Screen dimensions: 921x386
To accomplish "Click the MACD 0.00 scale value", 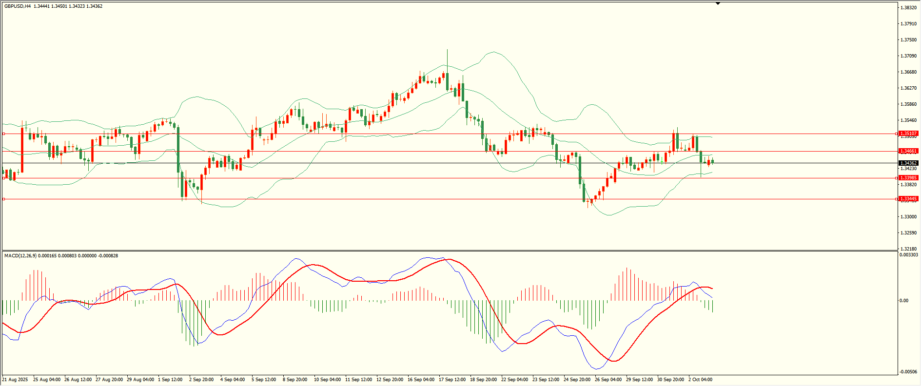I will point(904,301).
